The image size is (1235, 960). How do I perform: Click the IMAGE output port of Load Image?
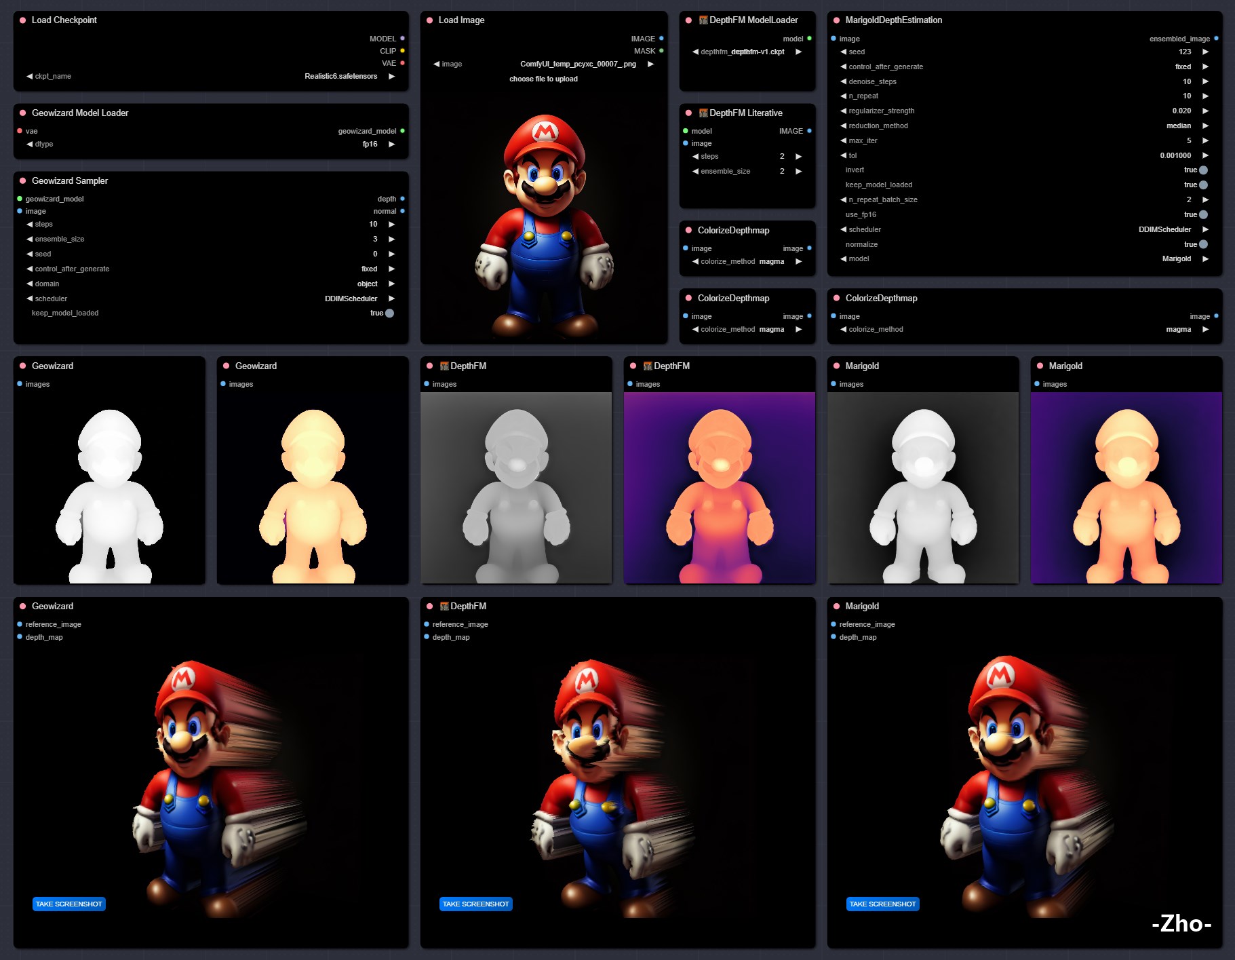point(661,39)
